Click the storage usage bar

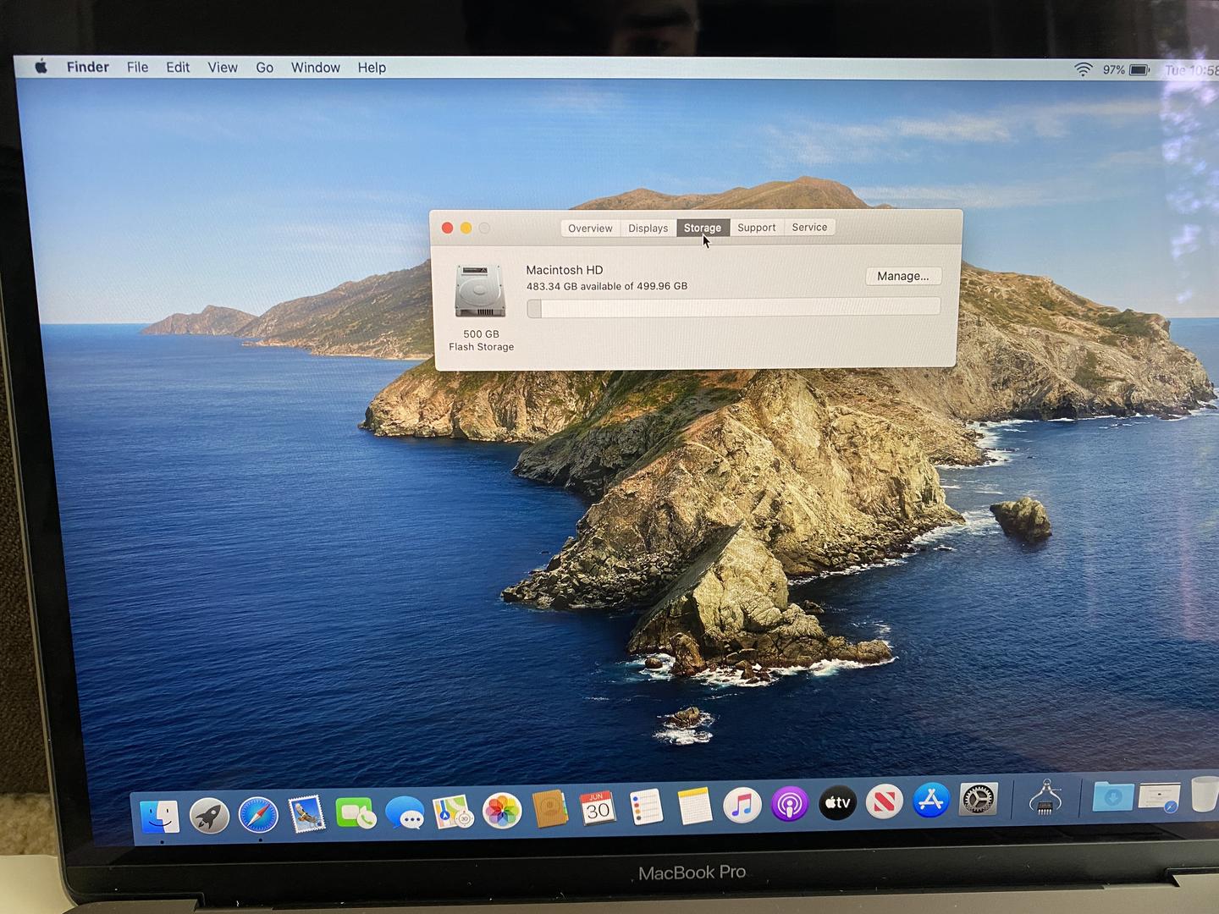733,307
